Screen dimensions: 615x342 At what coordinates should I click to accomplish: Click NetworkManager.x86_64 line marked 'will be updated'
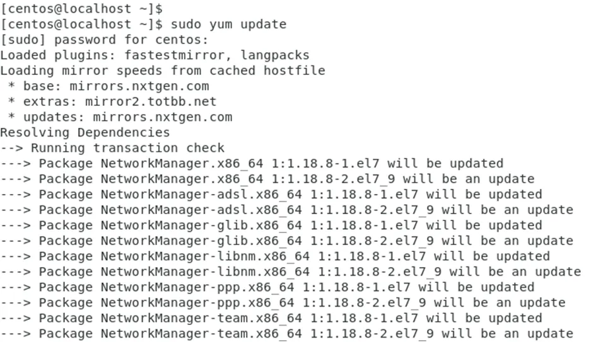252,163
